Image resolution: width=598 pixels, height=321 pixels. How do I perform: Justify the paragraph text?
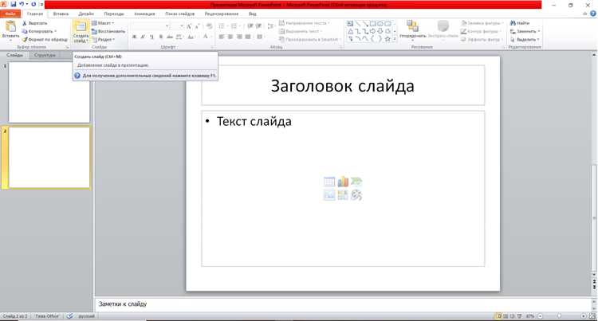pyautogui.click(x=248, y=37)
